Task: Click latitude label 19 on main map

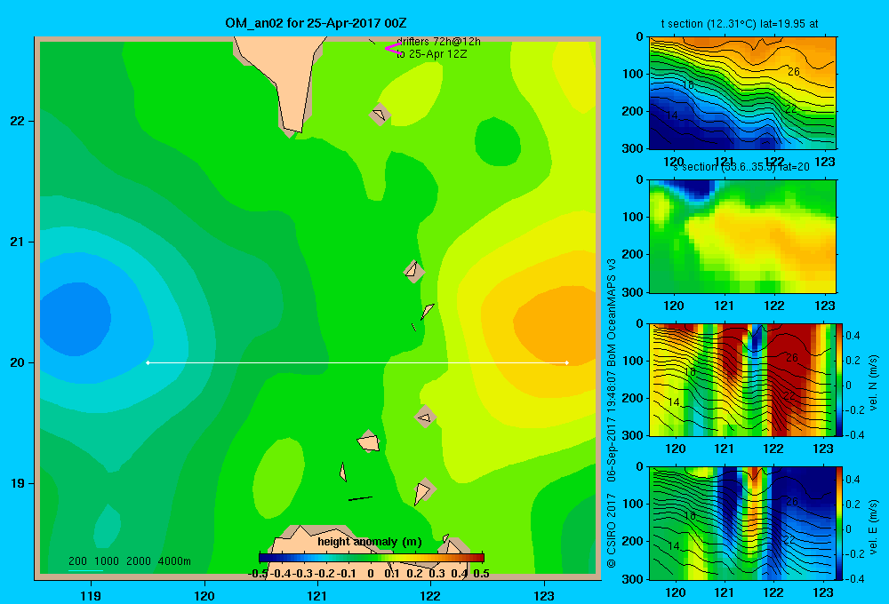Action: (18, 483)
